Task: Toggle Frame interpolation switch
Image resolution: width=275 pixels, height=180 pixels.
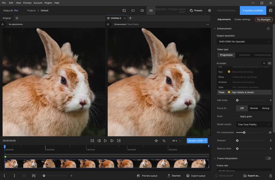Action: (x=268, y=158)
